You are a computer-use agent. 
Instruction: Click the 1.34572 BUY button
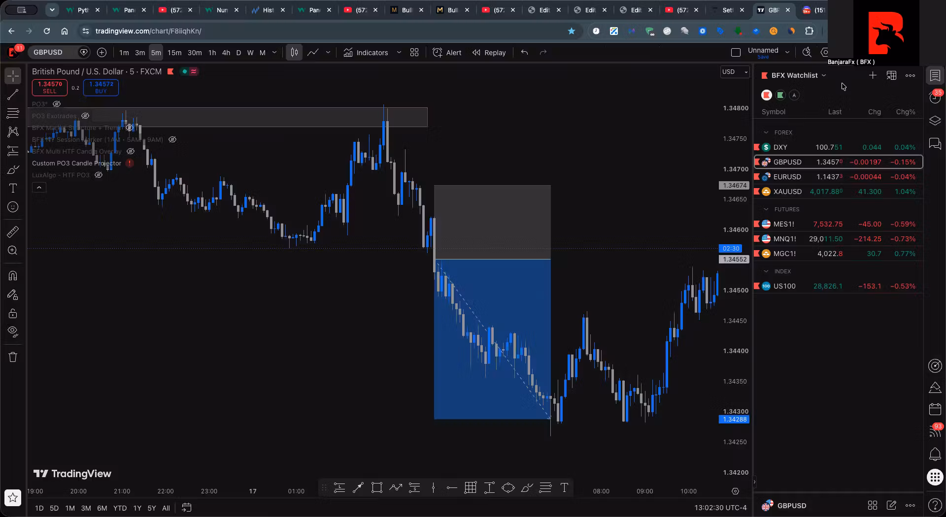tap(101, 87)
